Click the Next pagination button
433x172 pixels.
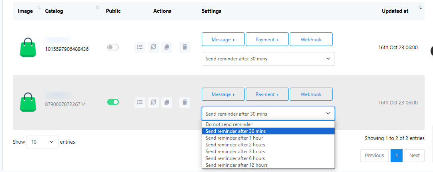414,156
